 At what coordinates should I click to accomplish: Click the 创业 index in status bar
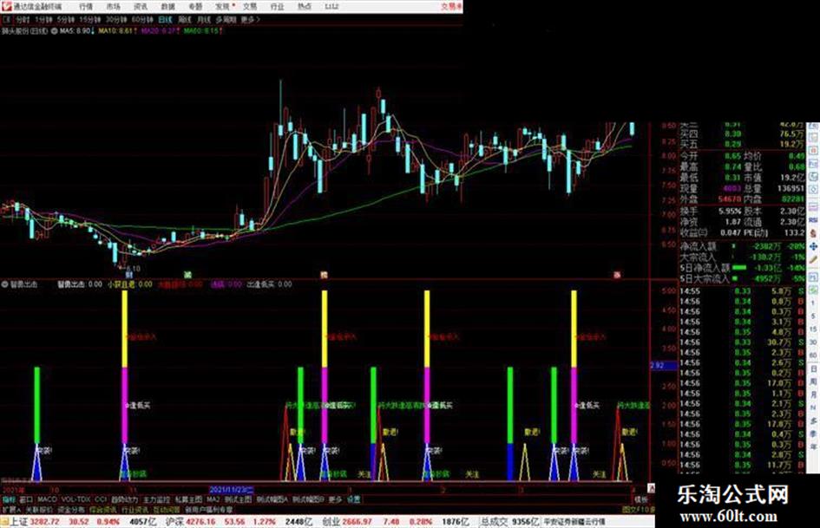tap(331, 521)
